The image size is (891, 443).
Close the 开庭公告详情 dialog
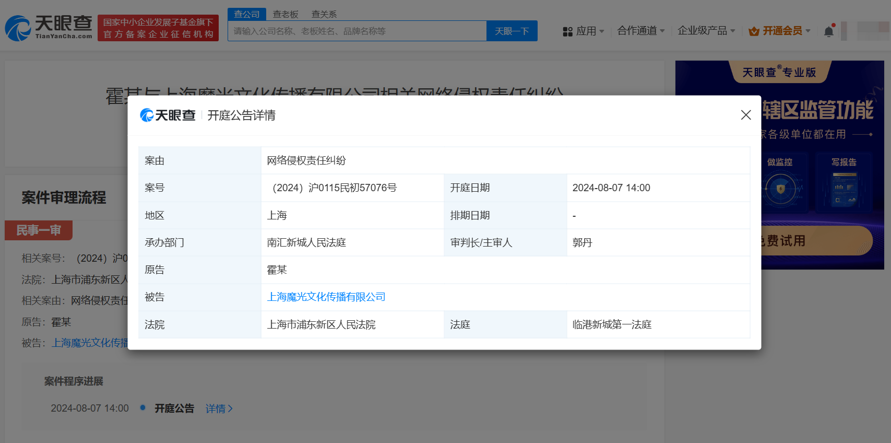coord(745,115)
